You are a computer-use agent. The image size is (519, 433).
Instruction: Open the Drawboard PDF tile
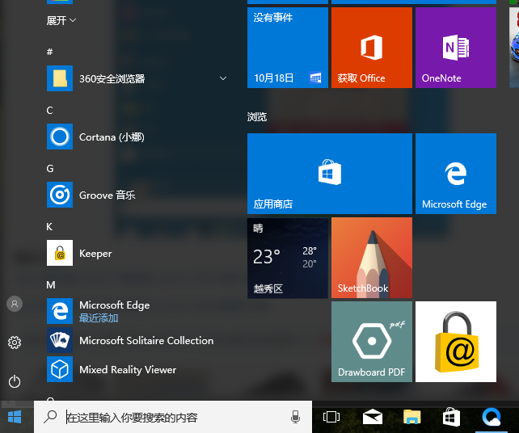tap(371, 342)
